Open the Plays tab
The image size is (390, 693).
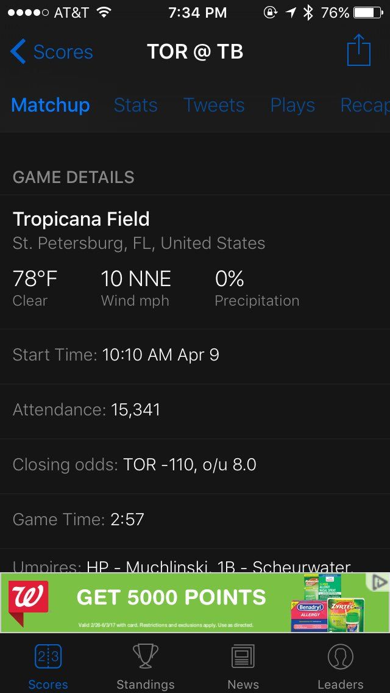pyautogui.click(x=293, y=105)
